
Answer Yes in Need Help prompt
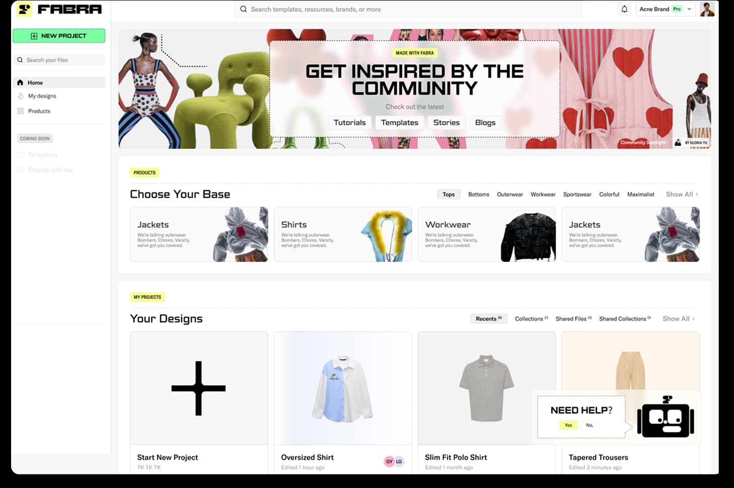(x=568, y=425)
